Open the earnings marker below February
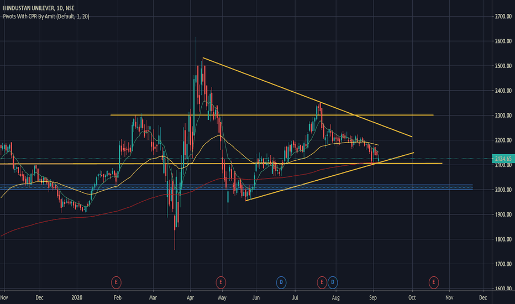 116,282
